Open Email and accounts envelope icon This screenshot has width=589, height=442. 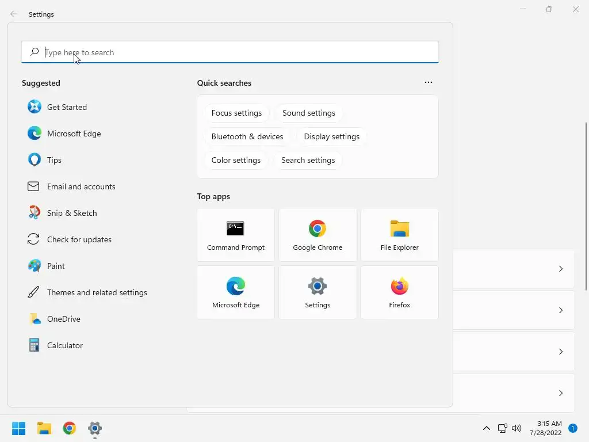pos(33,186)
